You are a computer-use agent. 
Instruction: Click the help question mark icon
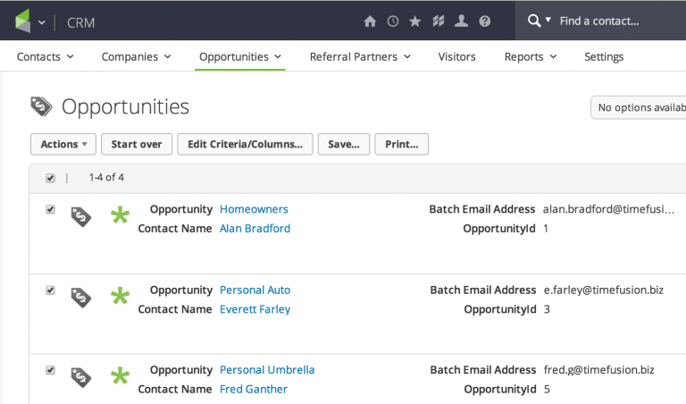[484, 21]
